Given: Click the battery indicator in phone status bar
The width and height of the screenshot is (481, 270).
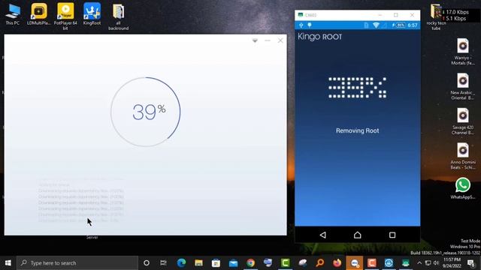Looking at the screenshot, I should pyautogui.click(x=401, y=25).
